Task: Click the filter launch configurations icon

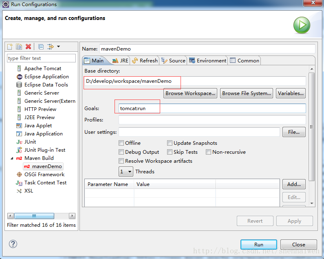Action: click(51, 46)
